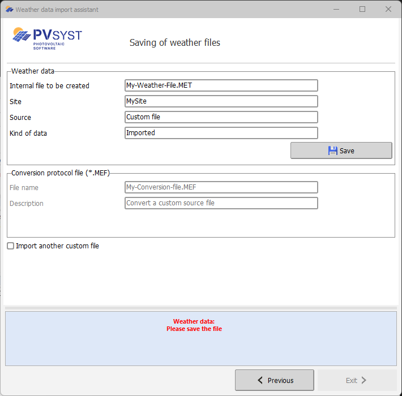The image size is (402, 396).
Task: Click the Exit right chevron icon
Action: pos(364,380)
